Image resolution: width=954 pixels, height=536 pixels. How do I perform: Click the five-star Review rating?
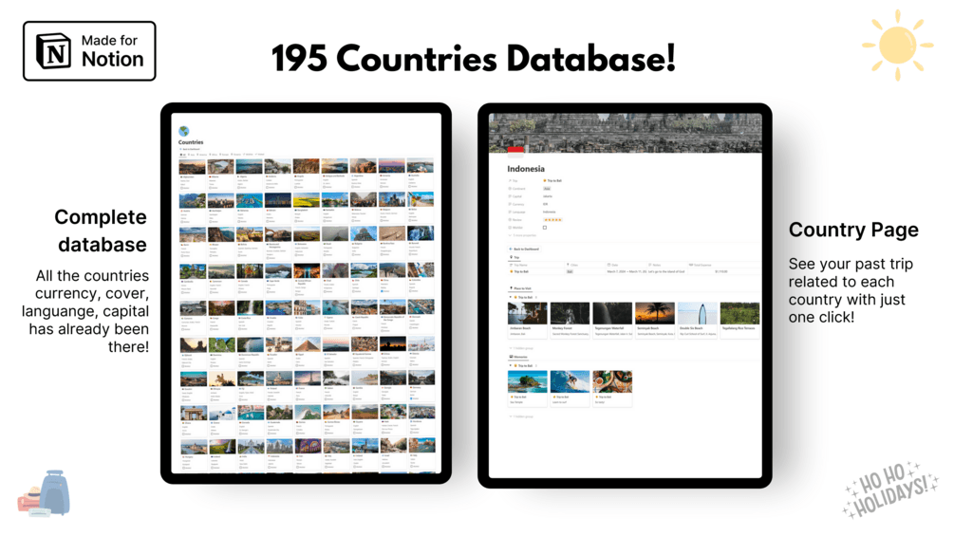tap(552, 220)
